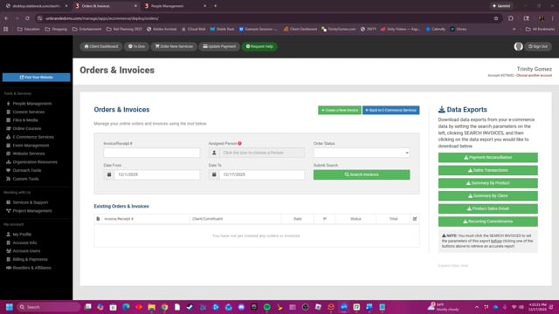This screenshot has width=559, height=314.
Task: Download the Payment Reconciliation export
Action: [x=487, y=157]
